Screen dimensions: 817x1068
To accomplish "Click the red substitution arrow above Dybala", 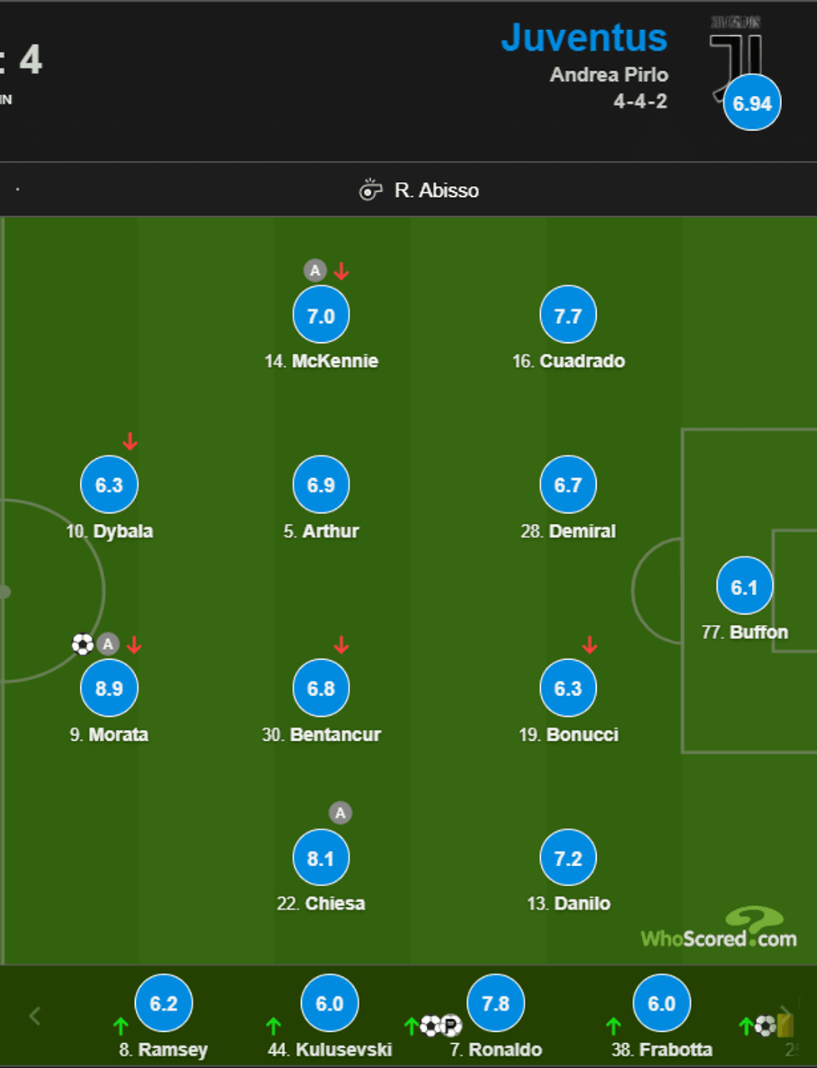I will click(130, 441).
